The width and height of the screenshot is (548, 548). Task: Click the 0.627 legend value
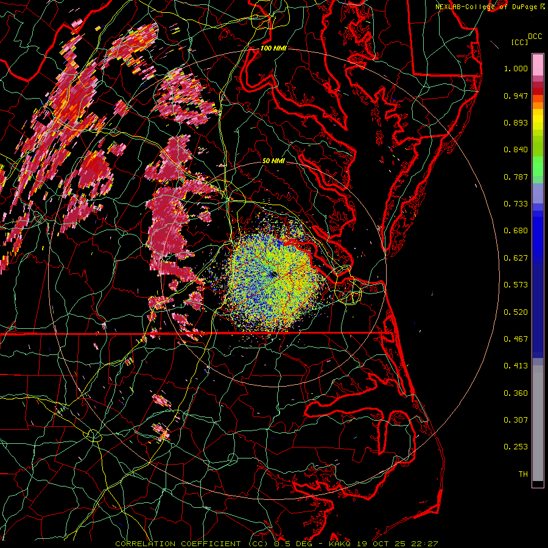click(x=516, y=258)
